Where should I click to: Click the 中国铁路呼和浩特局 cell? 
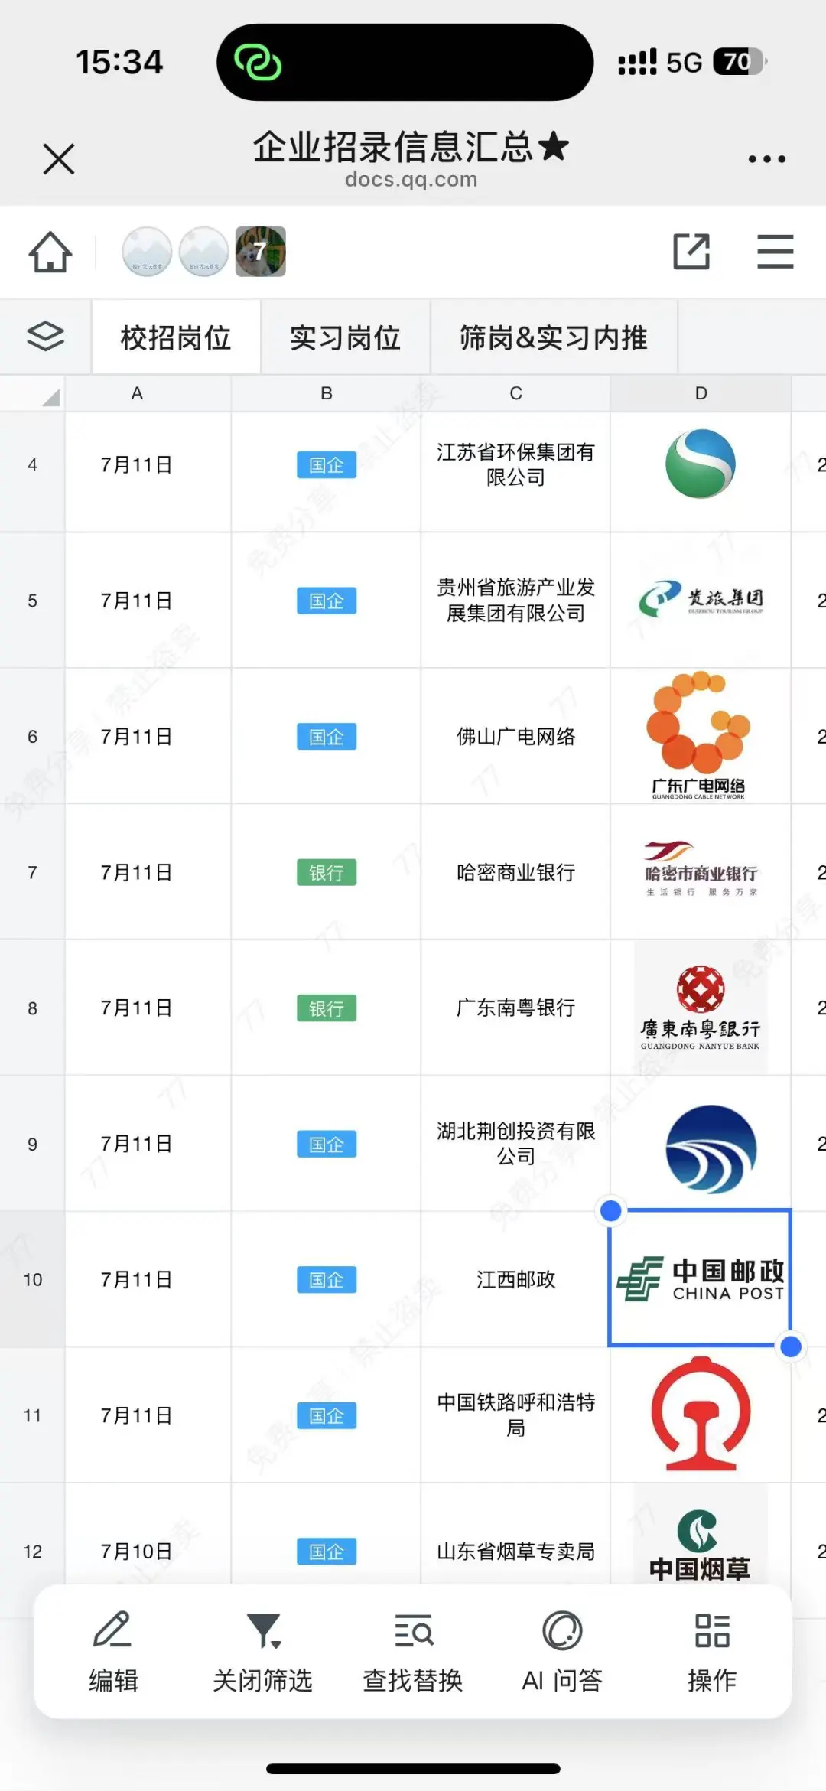(x=515, y=1415)
